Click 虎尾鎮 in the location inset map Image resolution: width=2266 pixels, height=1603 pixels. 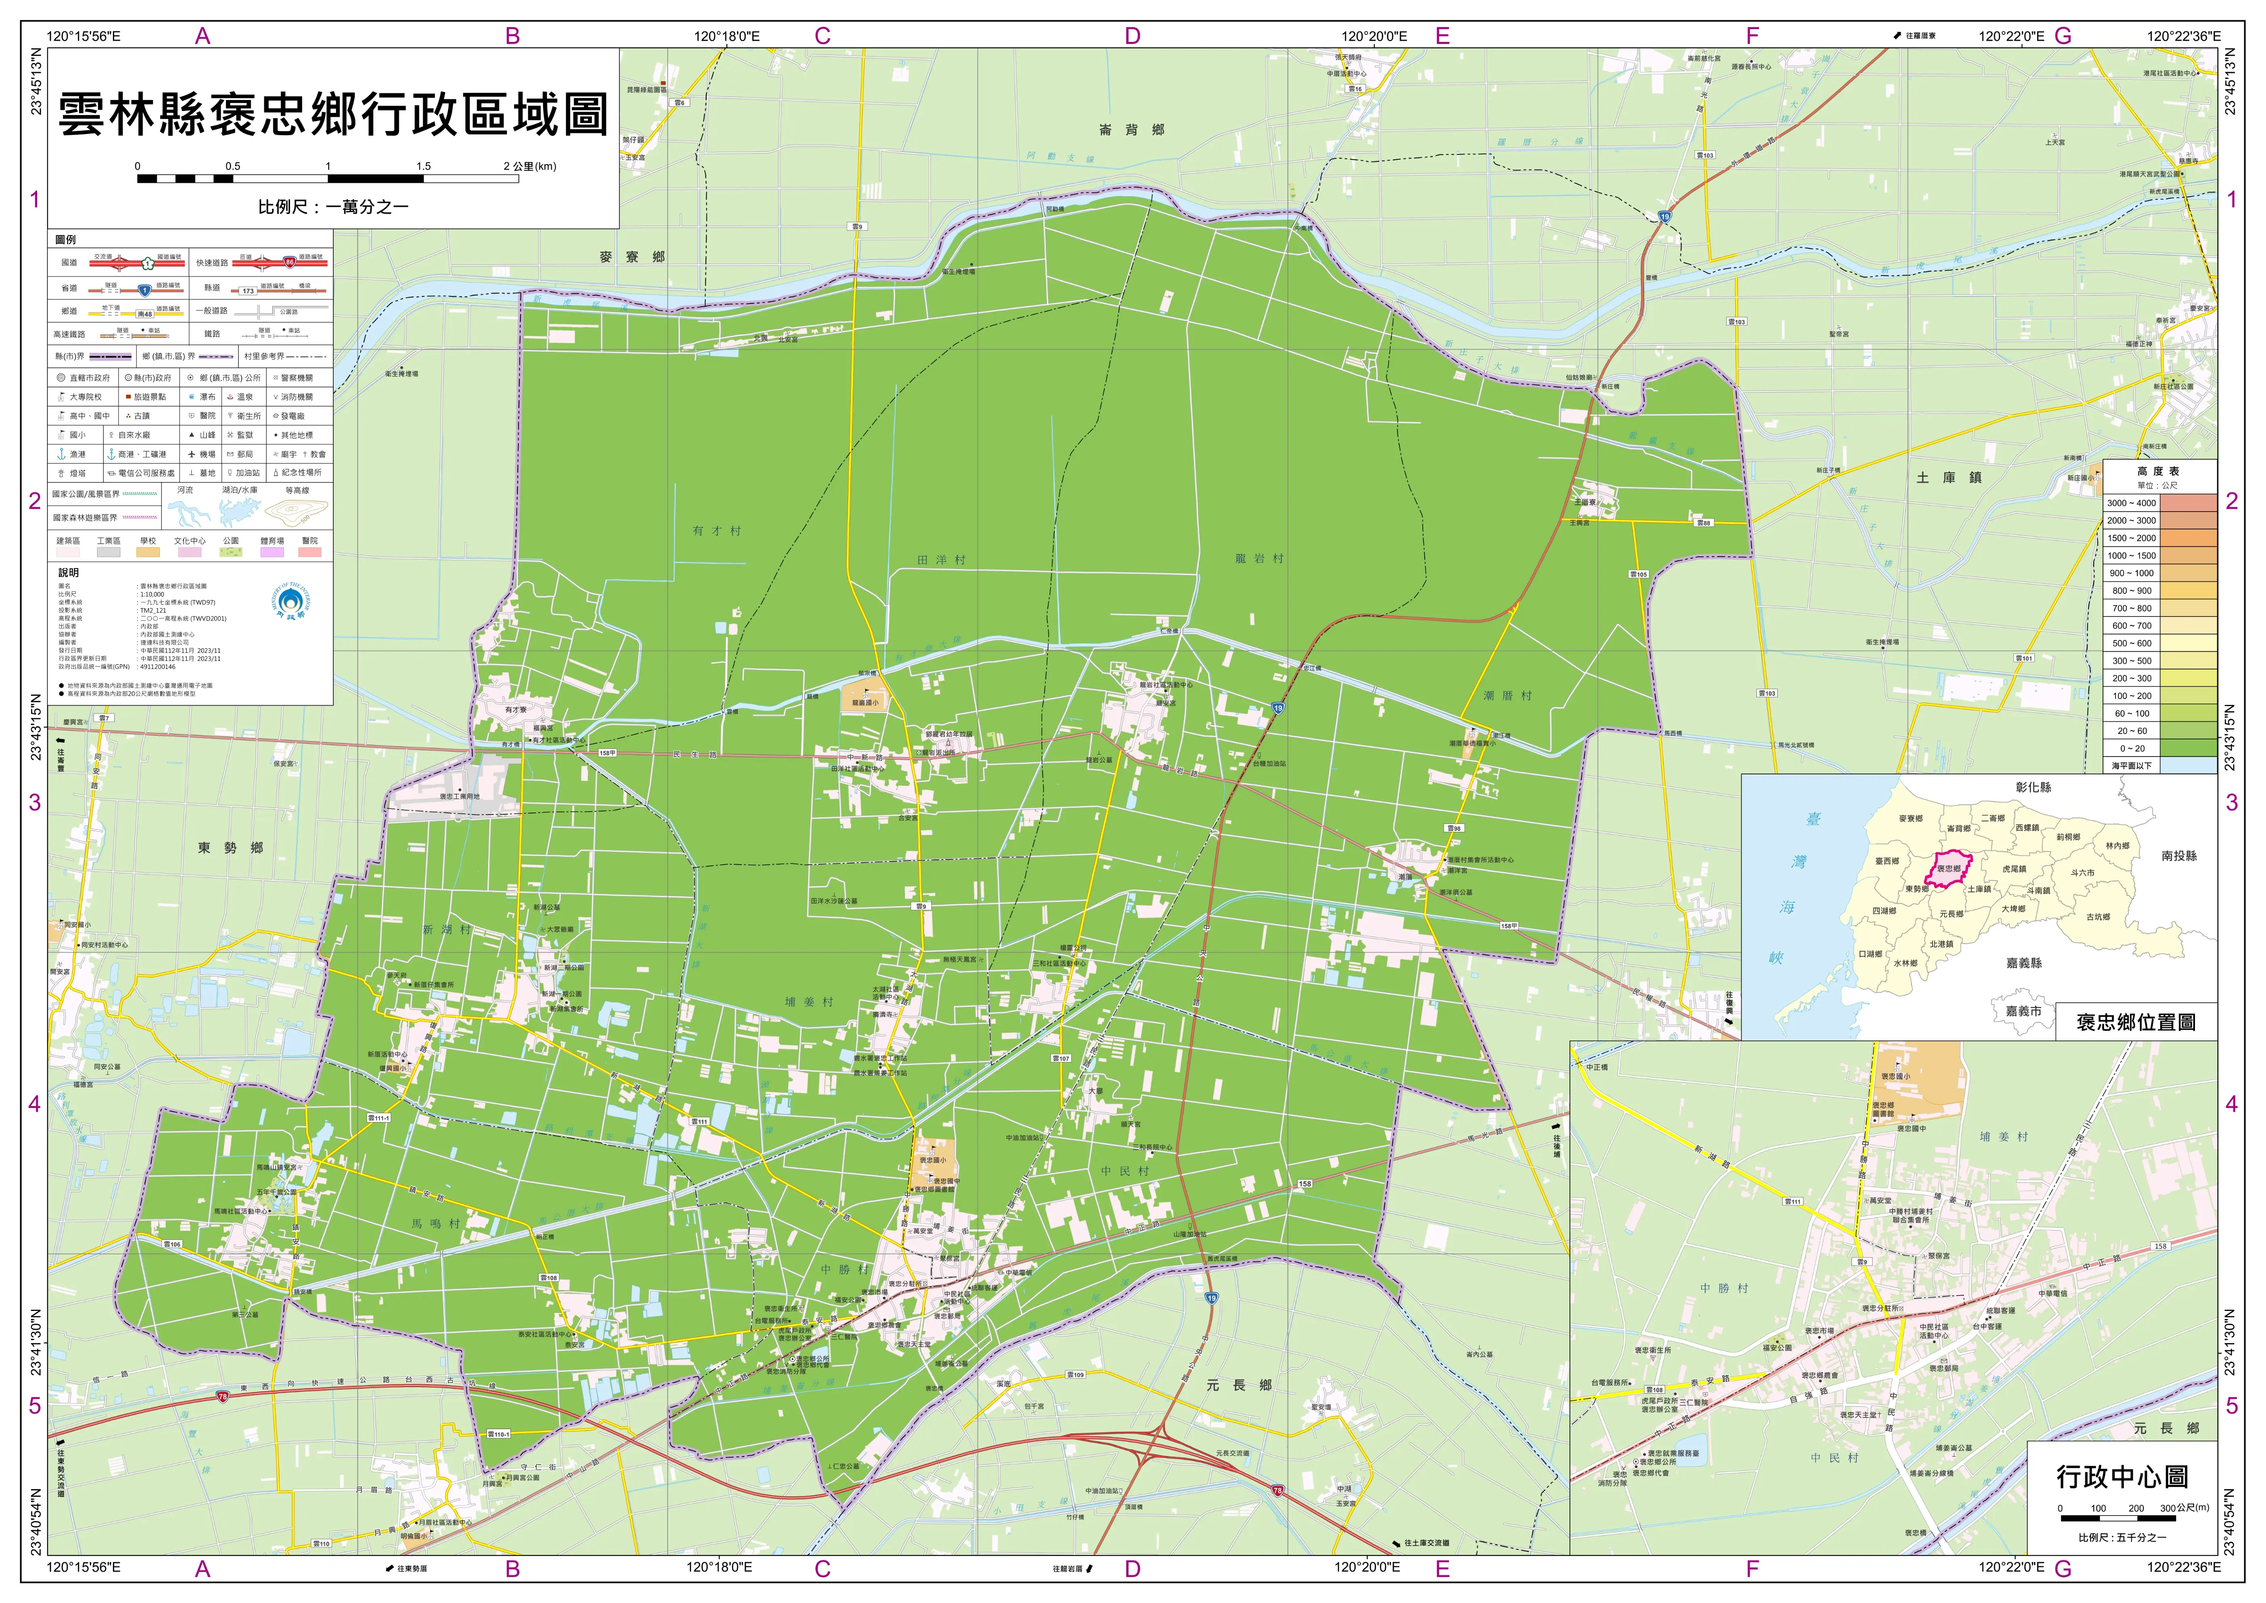click(x=2013, y=869)
